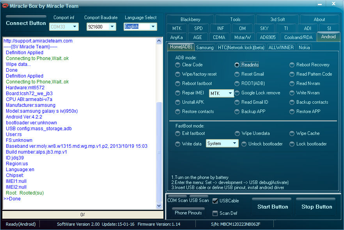Select the Google Lock remove option
Image resolution: width=344 pixels, height=230 pixels.
tap(257, 93)
